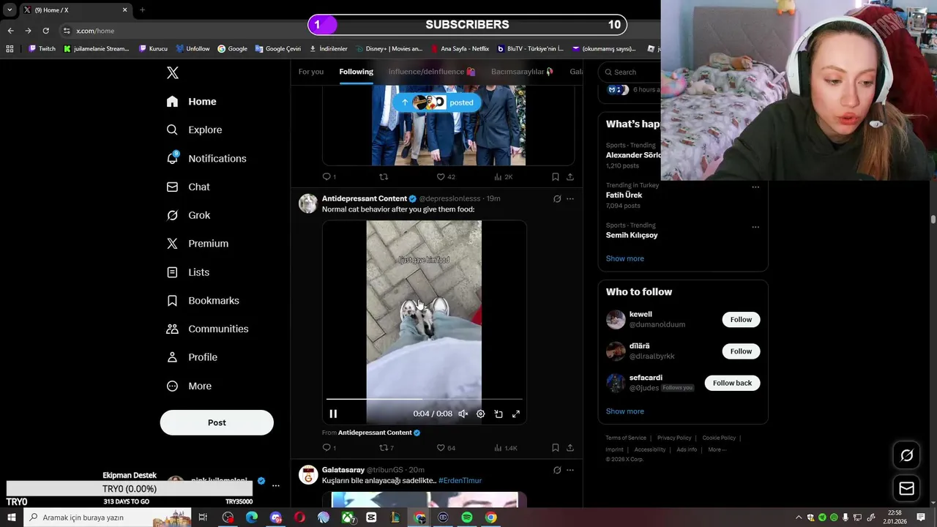Pause the cat video

pos(333,414)
